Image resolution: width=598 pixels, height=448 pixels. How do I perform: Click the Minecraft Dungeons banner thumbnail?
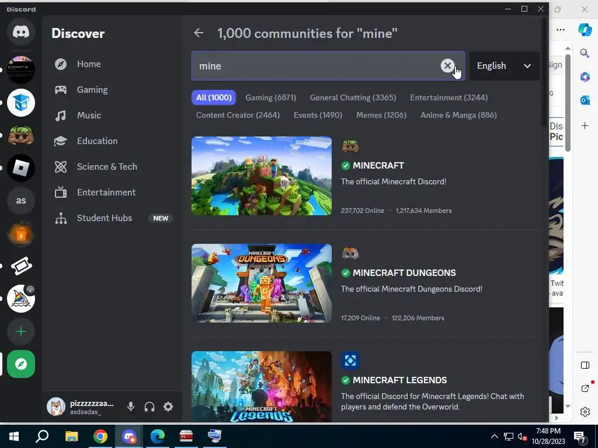point(262,283)
